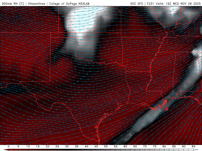Click the 'Valid: 15Z WED NOV 26 2025' time
Viewport: 202px width, 151px height.
(178, 4)
